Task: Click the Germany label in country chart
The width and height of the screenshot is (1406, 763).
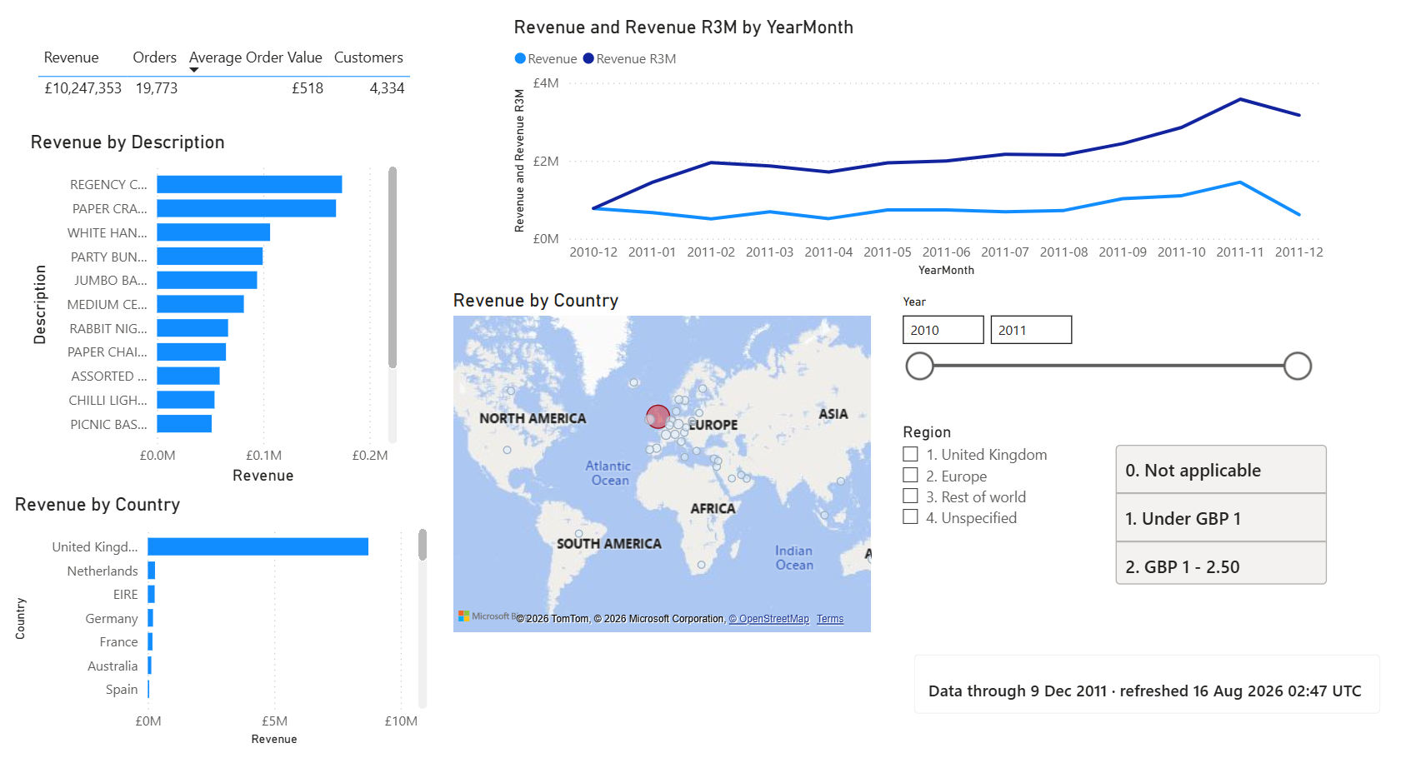Action: coord(112,618)
